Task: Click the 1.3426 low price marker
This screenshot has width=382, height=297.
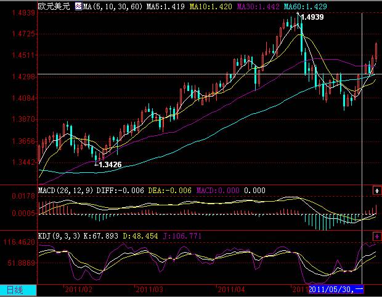Action: coord(110,165)
